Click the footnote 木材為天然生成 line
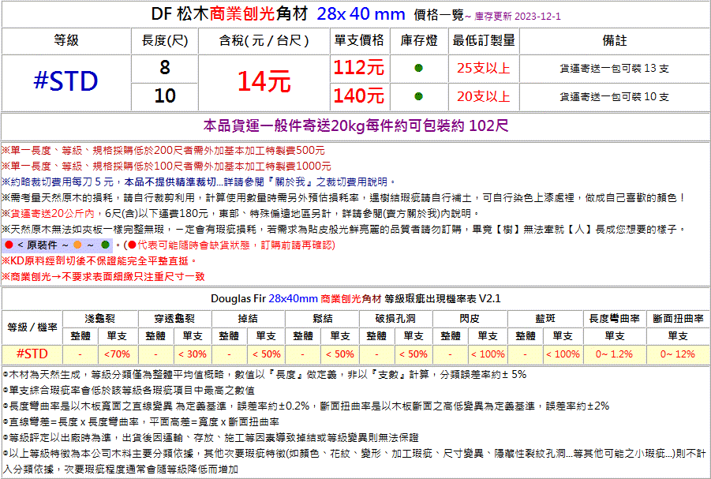 [x=265, y=375]
